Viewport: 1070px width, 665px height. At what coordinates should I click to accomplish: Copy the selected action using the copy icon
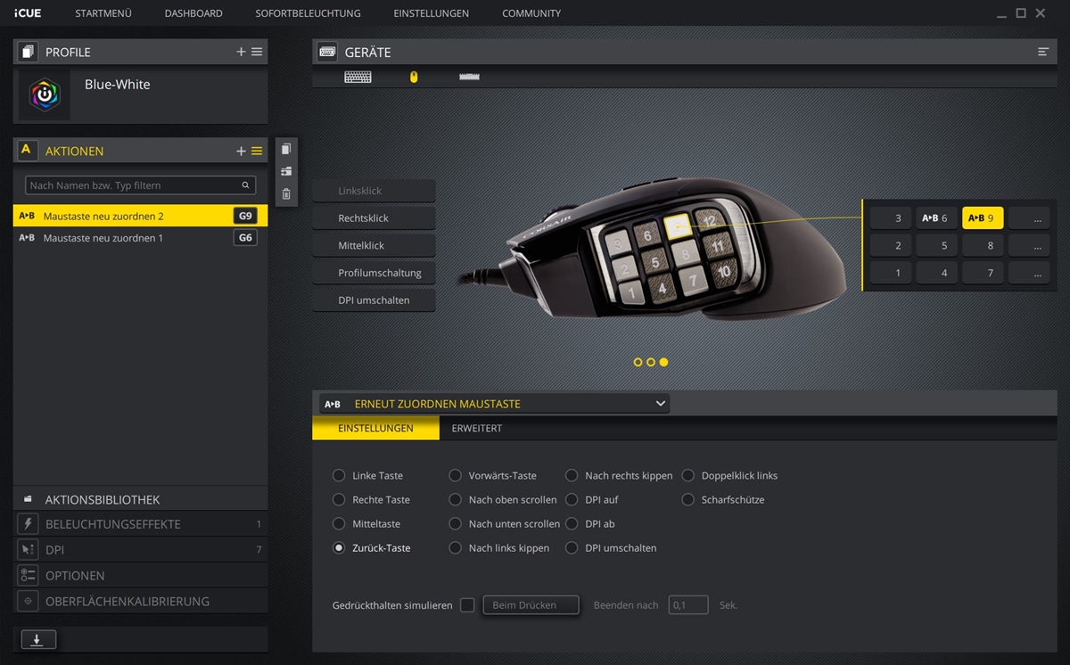click(x=286, y=149)
